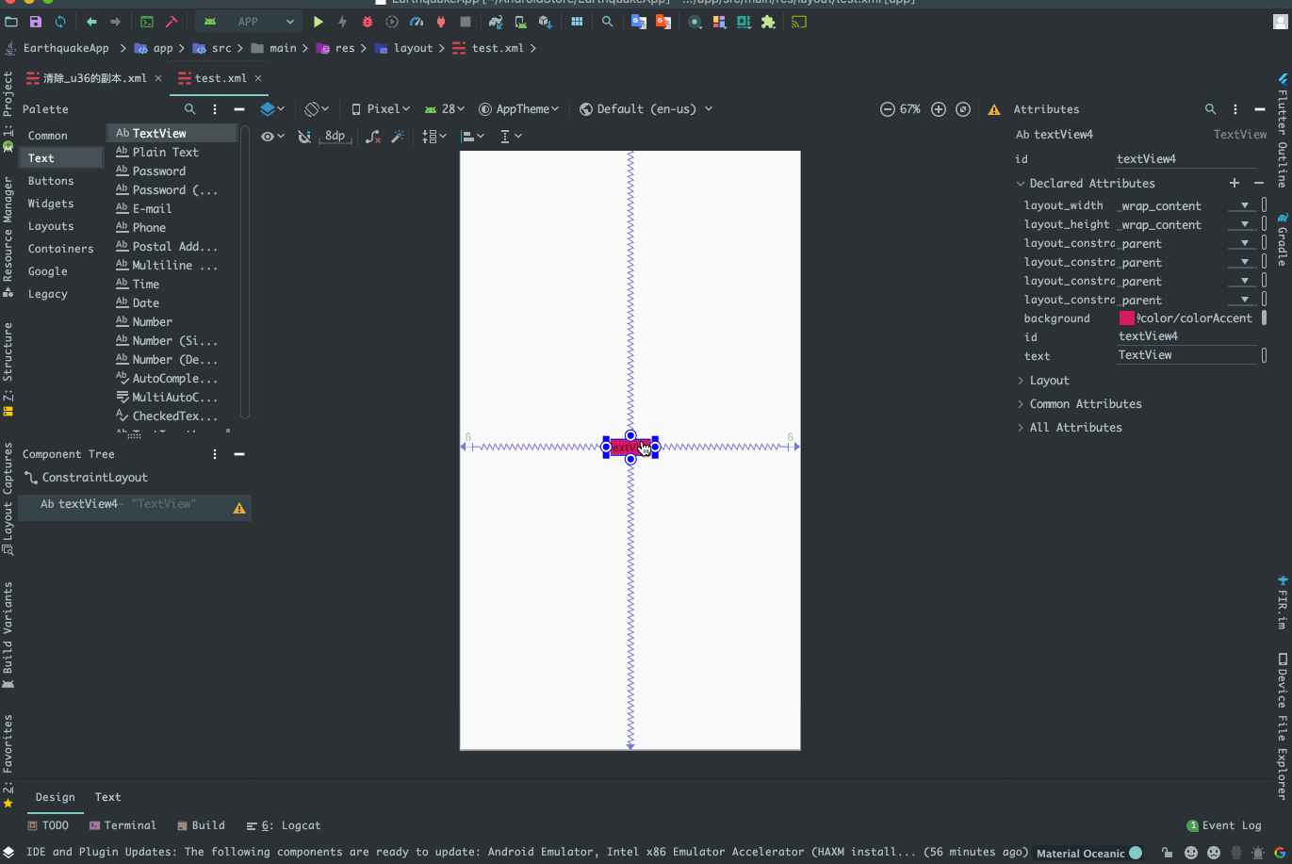Search attributes with the magnifier icon

click(x=1211, y=109)
